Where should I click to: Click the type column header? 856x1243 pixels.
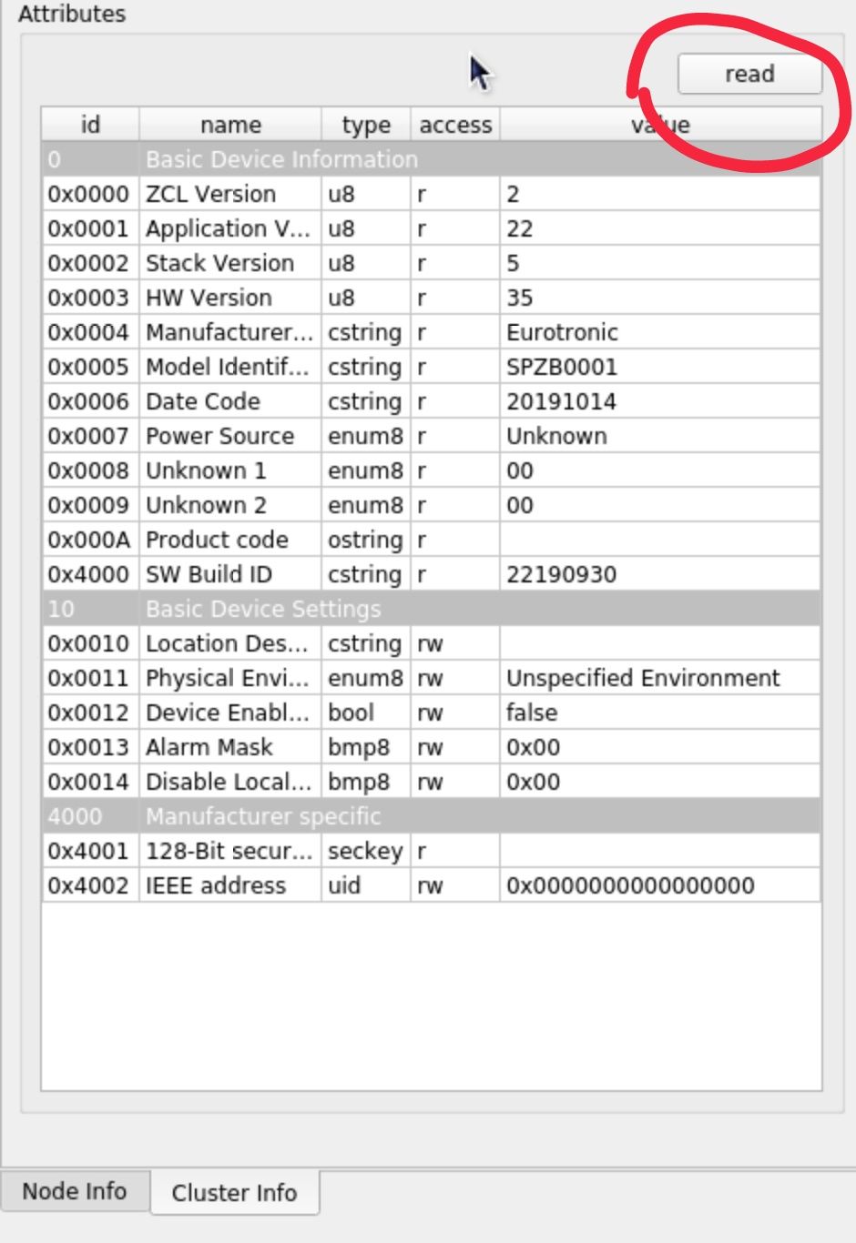tap(366, 125)
